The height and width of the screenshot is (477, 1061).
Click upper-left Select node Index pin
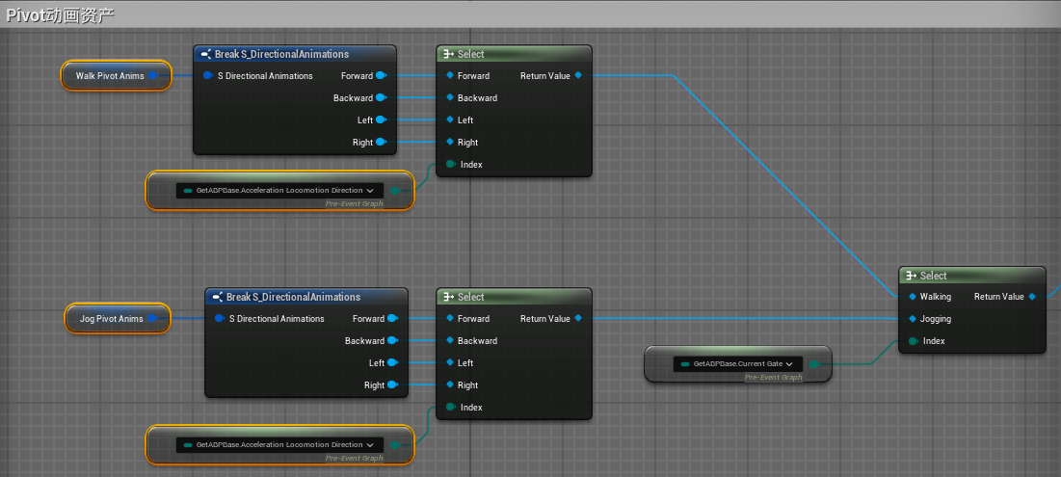451,165
